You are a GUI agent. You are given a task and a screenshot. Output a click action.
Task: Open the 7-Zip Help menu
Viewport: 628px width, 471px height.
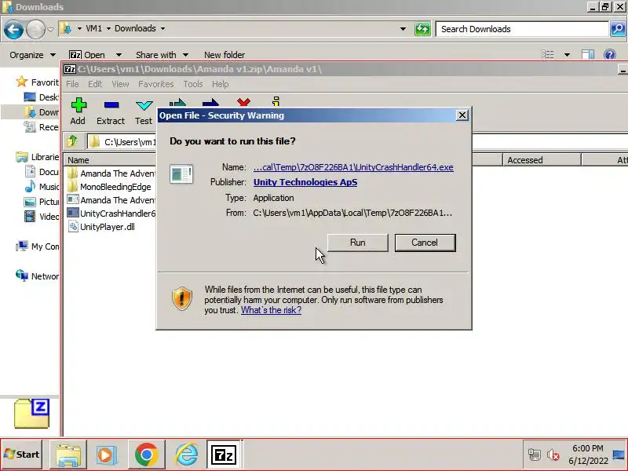click(221, 84)
